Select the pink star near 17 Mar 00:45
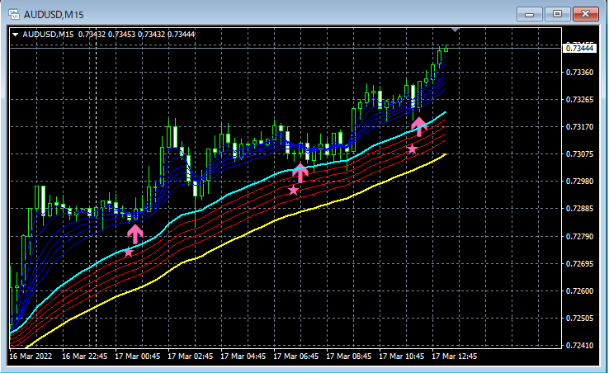This screenshot has width=609, height=373. [129, 253]
